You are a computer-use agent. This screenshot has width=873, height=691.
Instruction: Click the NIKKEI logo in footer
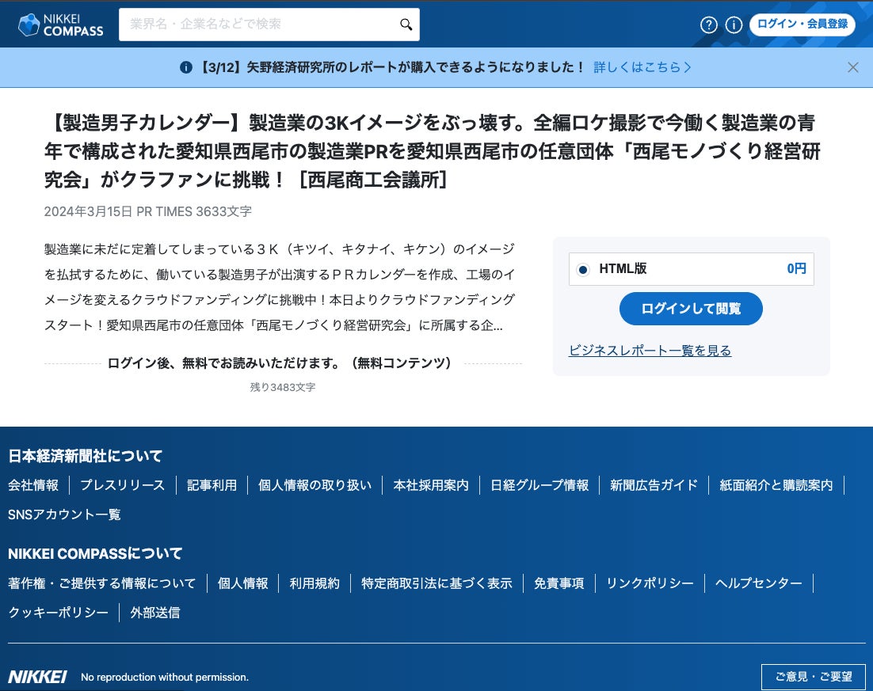pyautogui.click(x=37, y=677)
